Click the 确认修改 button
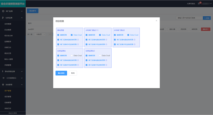Viewport: 213px width, 115px height. click(x=61, y=73)
